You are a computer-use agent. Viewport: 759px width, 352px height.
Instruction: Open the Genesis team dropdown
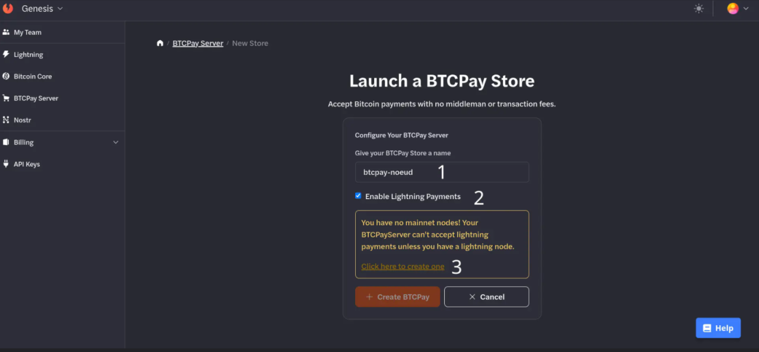click(x=42, y=8)
